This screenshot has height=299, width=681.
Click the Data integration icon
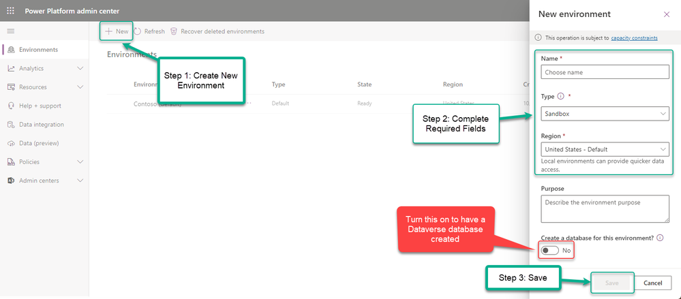point(12,124)
